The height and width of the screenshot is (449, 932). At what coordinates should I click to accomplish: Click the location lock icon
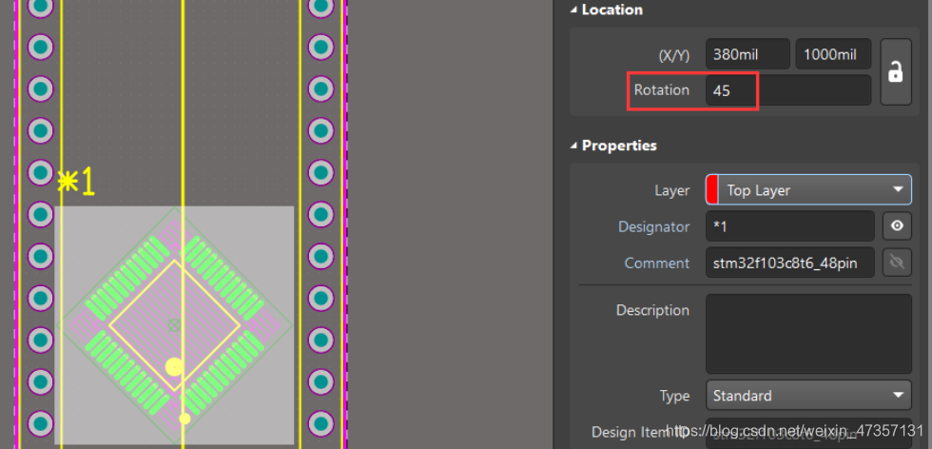coord(896,72)
